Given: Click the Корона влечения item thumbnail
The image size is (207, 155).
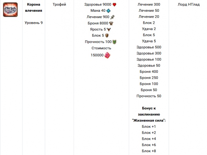Looking at the screenshot, I should [x=11, y=10].
